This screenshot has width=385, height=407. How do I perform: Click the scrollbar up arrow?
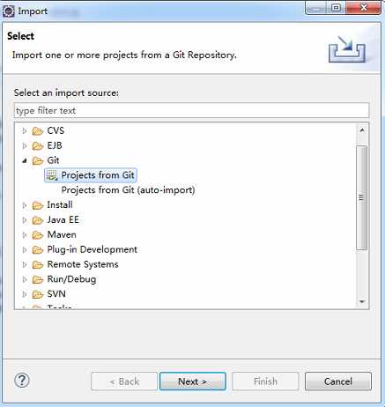(x=362, y=130)
